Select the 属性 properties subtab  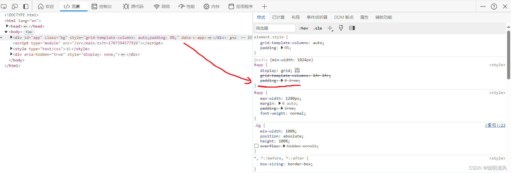coord(364,17)
